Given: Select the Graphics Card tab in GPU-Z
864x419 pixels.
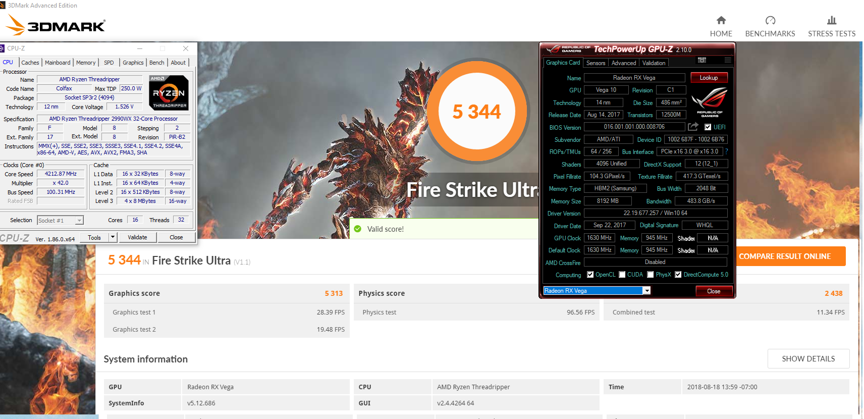Looking at the screenshot, I should (563, 63).
